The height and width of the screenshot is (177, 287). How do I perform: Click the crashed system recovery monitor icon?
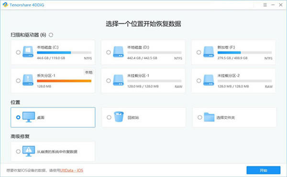[29, 151]
